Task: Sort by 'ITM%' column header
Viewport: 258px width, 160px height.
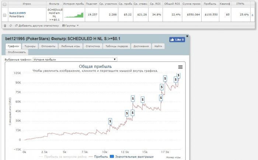Action: [x=240, y=4]
